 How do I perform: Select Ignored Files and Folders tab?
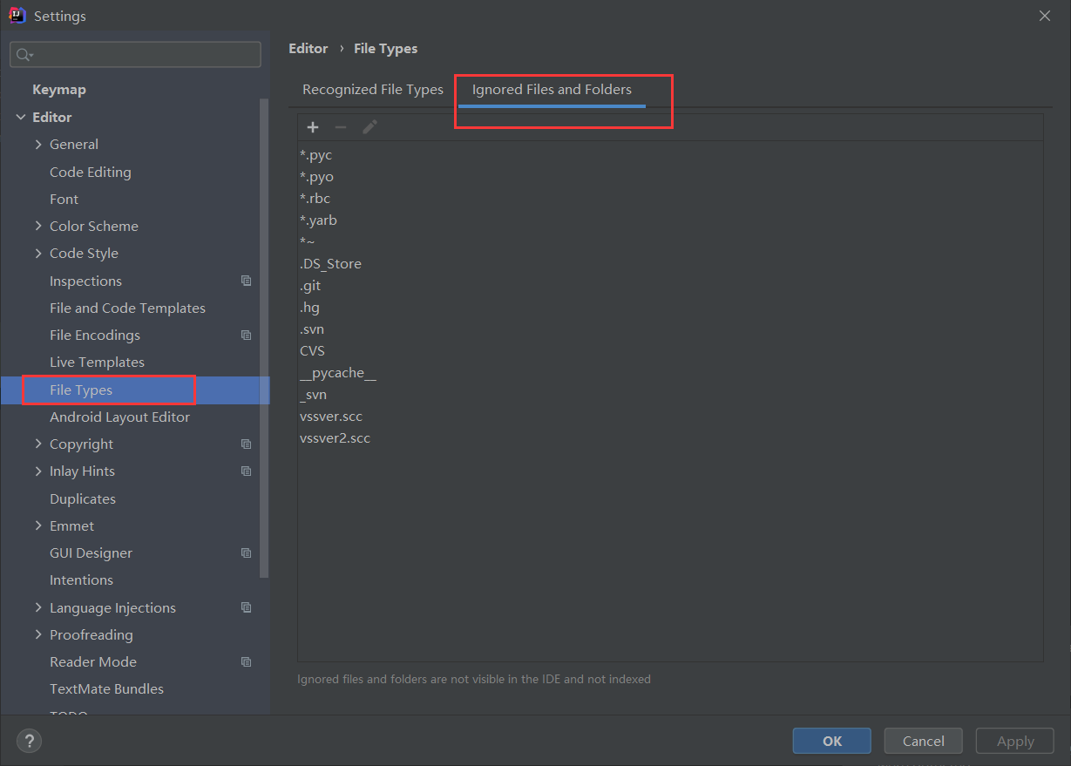point(552,90)
